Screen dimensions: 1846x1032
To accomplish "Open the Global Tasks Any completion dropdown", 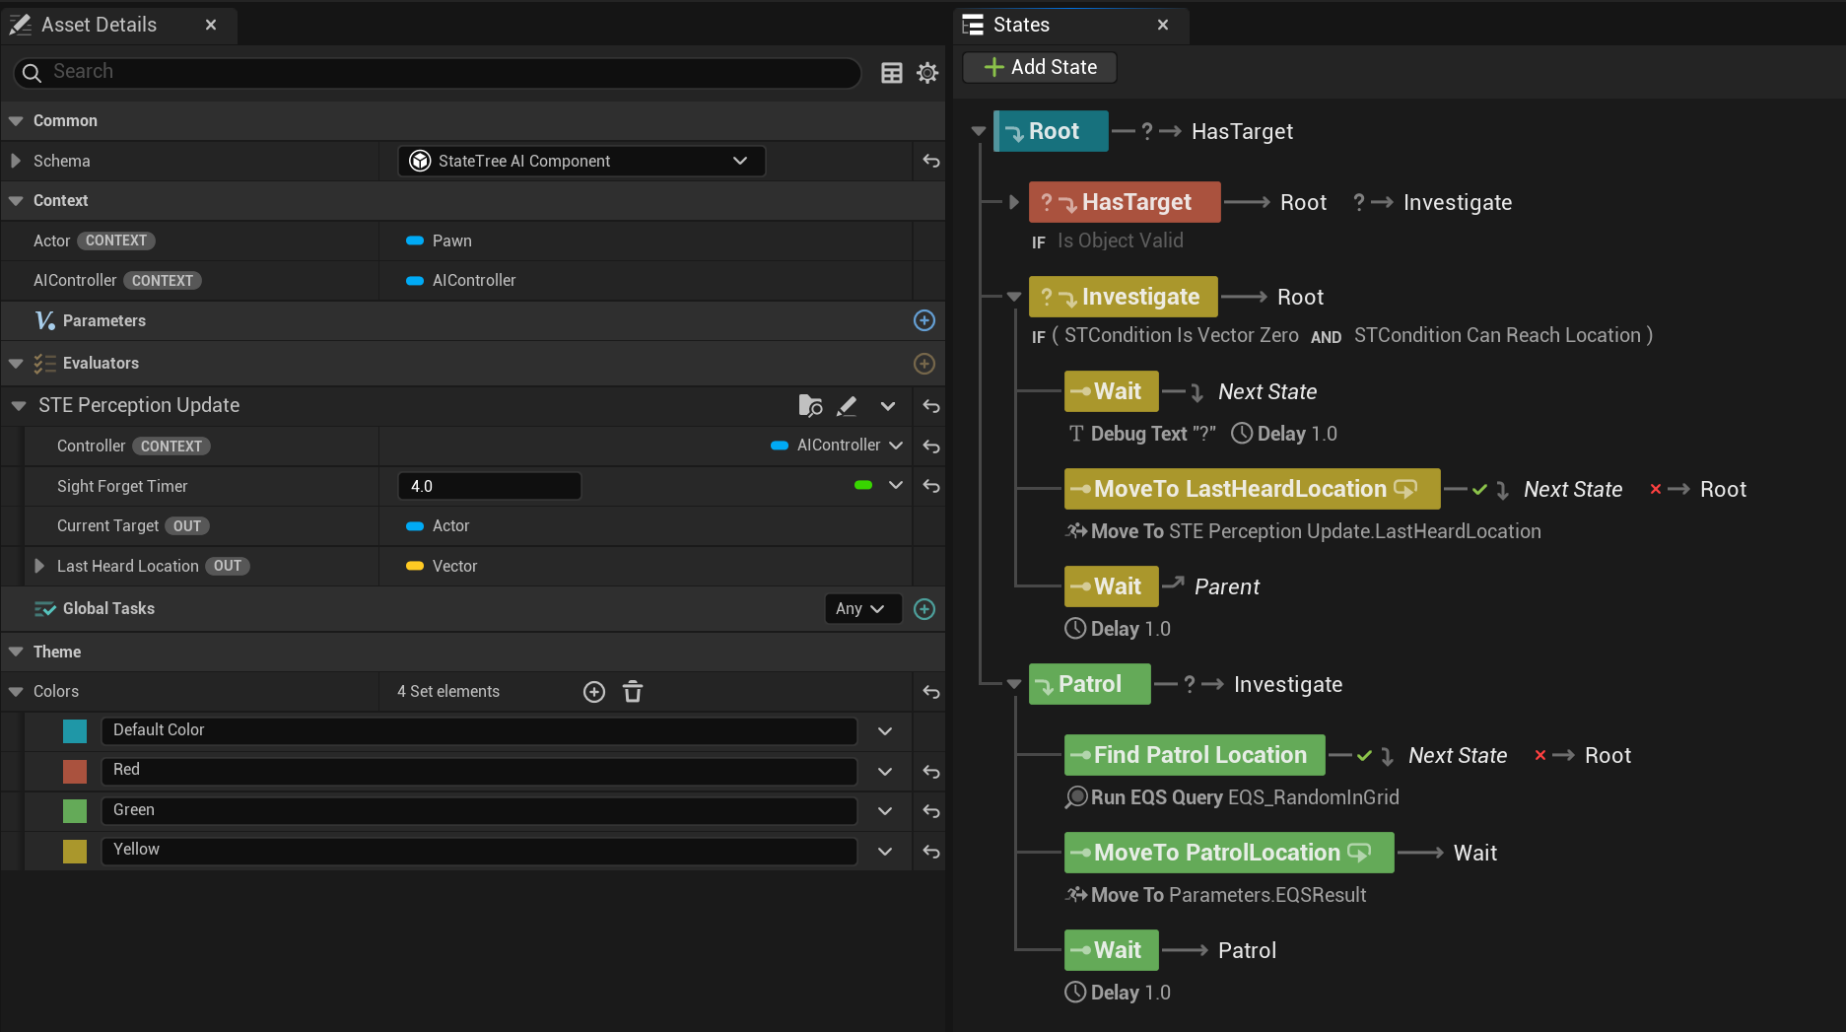I will click(862, 609).
